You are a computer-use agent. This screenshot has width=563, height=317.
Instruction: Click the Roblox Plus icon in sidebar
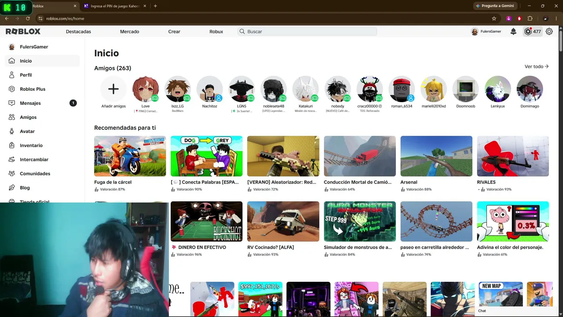(12, 89)
